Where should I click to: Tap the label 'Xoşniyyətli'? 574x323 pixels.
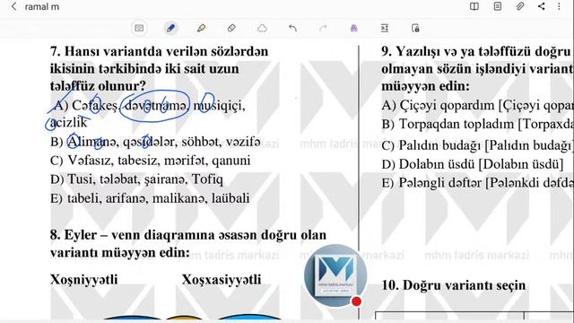pyautogui.click(x=83, y=279)
